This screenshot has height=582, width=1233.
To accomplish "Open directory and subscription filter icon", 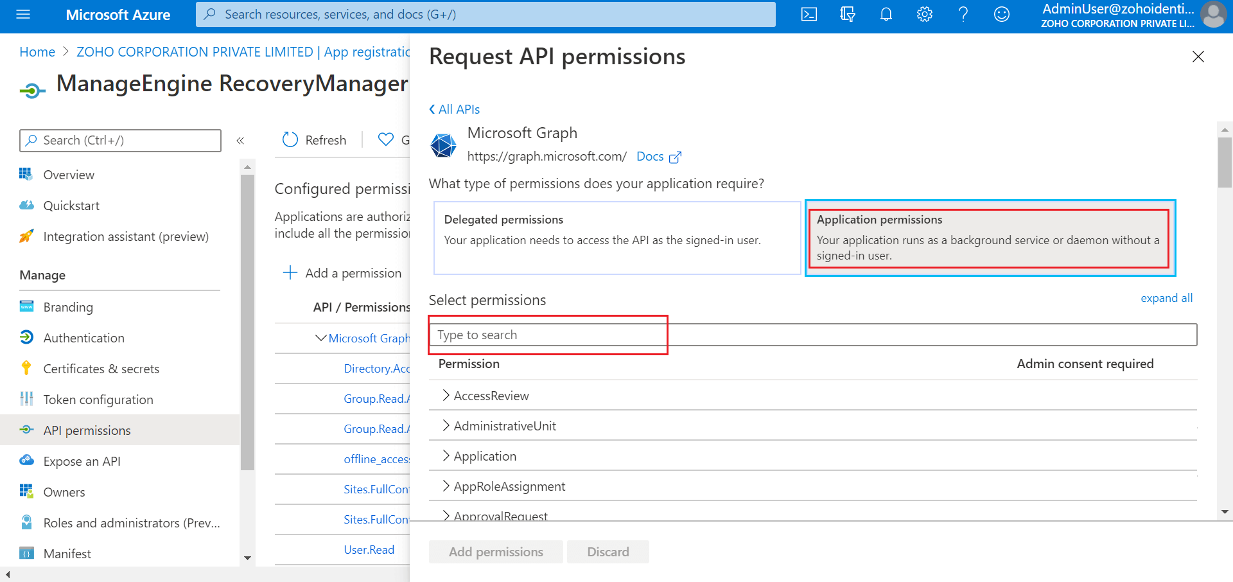I will pyautogui.click(x=848, y=14).
